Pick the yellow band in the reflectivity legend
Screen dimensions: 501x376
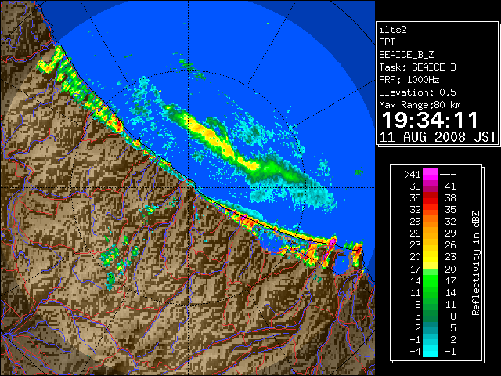tap(431, 257)
